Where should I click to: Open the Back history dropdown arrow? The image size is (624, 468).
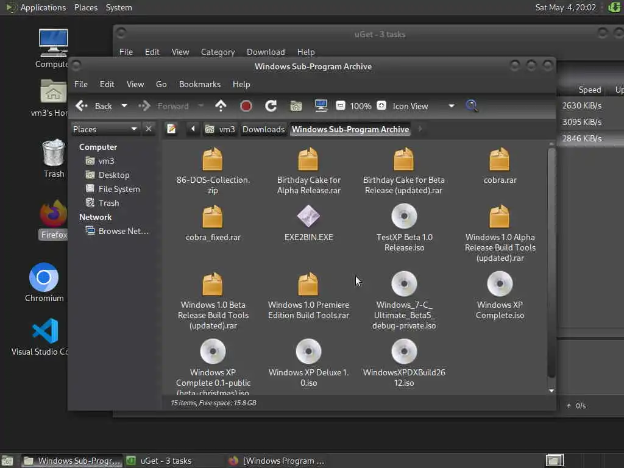pyautogui.click(x=124, y=106)
